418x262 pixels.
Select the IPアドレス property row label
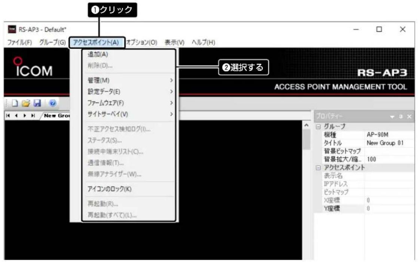click(x=336, y=184)
